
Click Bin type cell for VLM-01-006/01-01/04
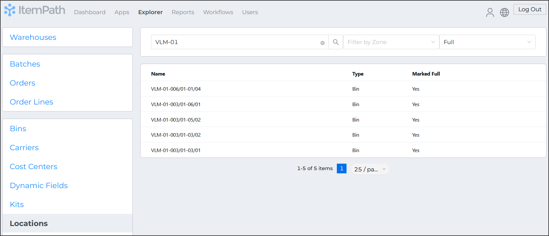[356, 89]
